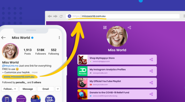The height and width of the screenshot is (102, 185).
Task: Click the site favicon in the address bar
Action: [69, 16]
